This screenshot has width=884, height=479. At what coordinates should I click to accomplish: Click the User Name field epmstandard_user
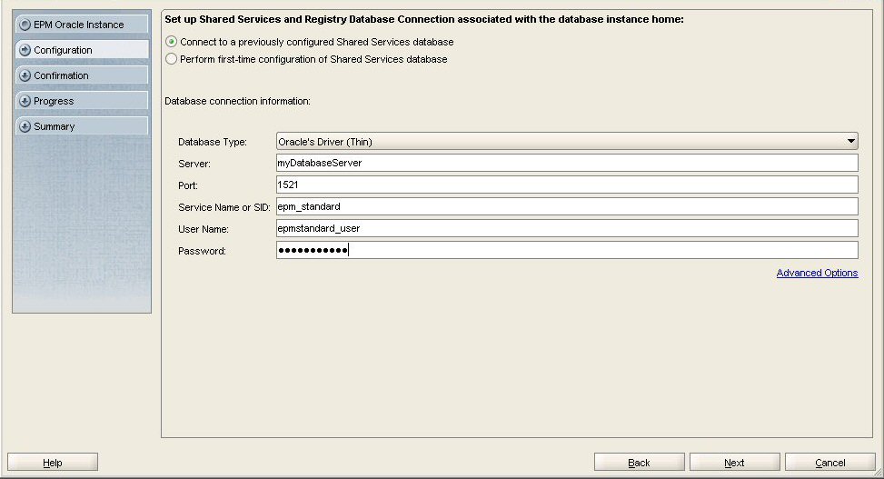(567, 228)
